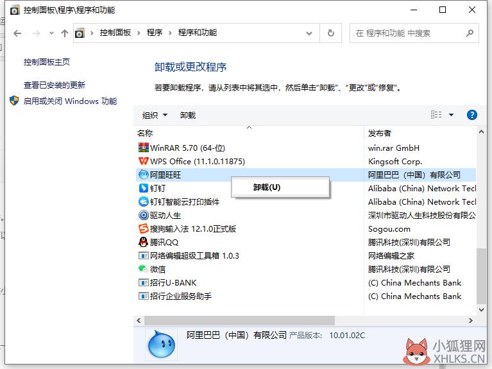This screenshot has height=369, width=492.
Task: Open the 组织 dropdown menu
Action: [x=155, y=116]
